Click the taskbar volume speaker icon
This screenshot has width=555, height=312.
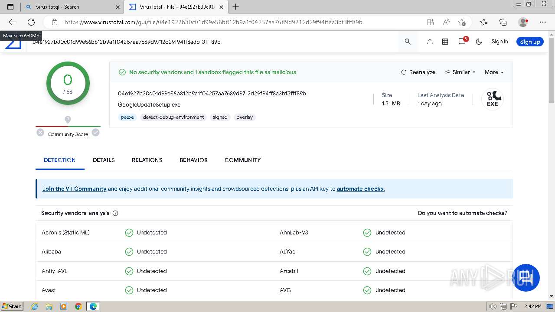493,306
